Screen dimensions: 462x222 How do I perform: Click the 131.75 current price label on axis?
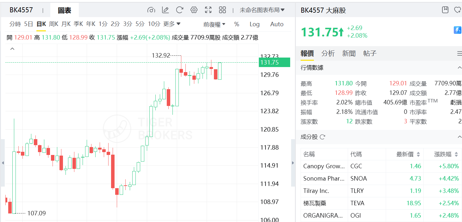tap(274, 62)
